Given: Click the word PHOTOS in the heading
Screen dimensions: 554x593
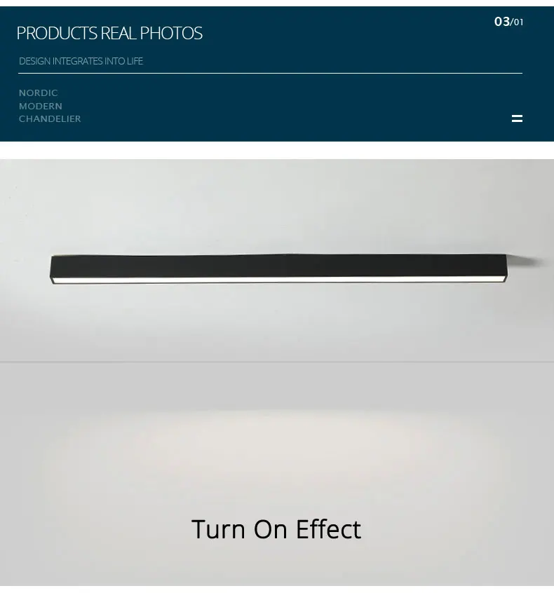Looking at the screenshot, I should point(171,33).
